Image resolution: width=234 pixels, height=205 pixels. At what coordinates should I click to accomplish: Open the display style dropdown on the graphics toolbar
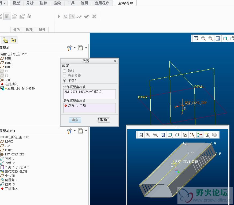coord(225,38)
